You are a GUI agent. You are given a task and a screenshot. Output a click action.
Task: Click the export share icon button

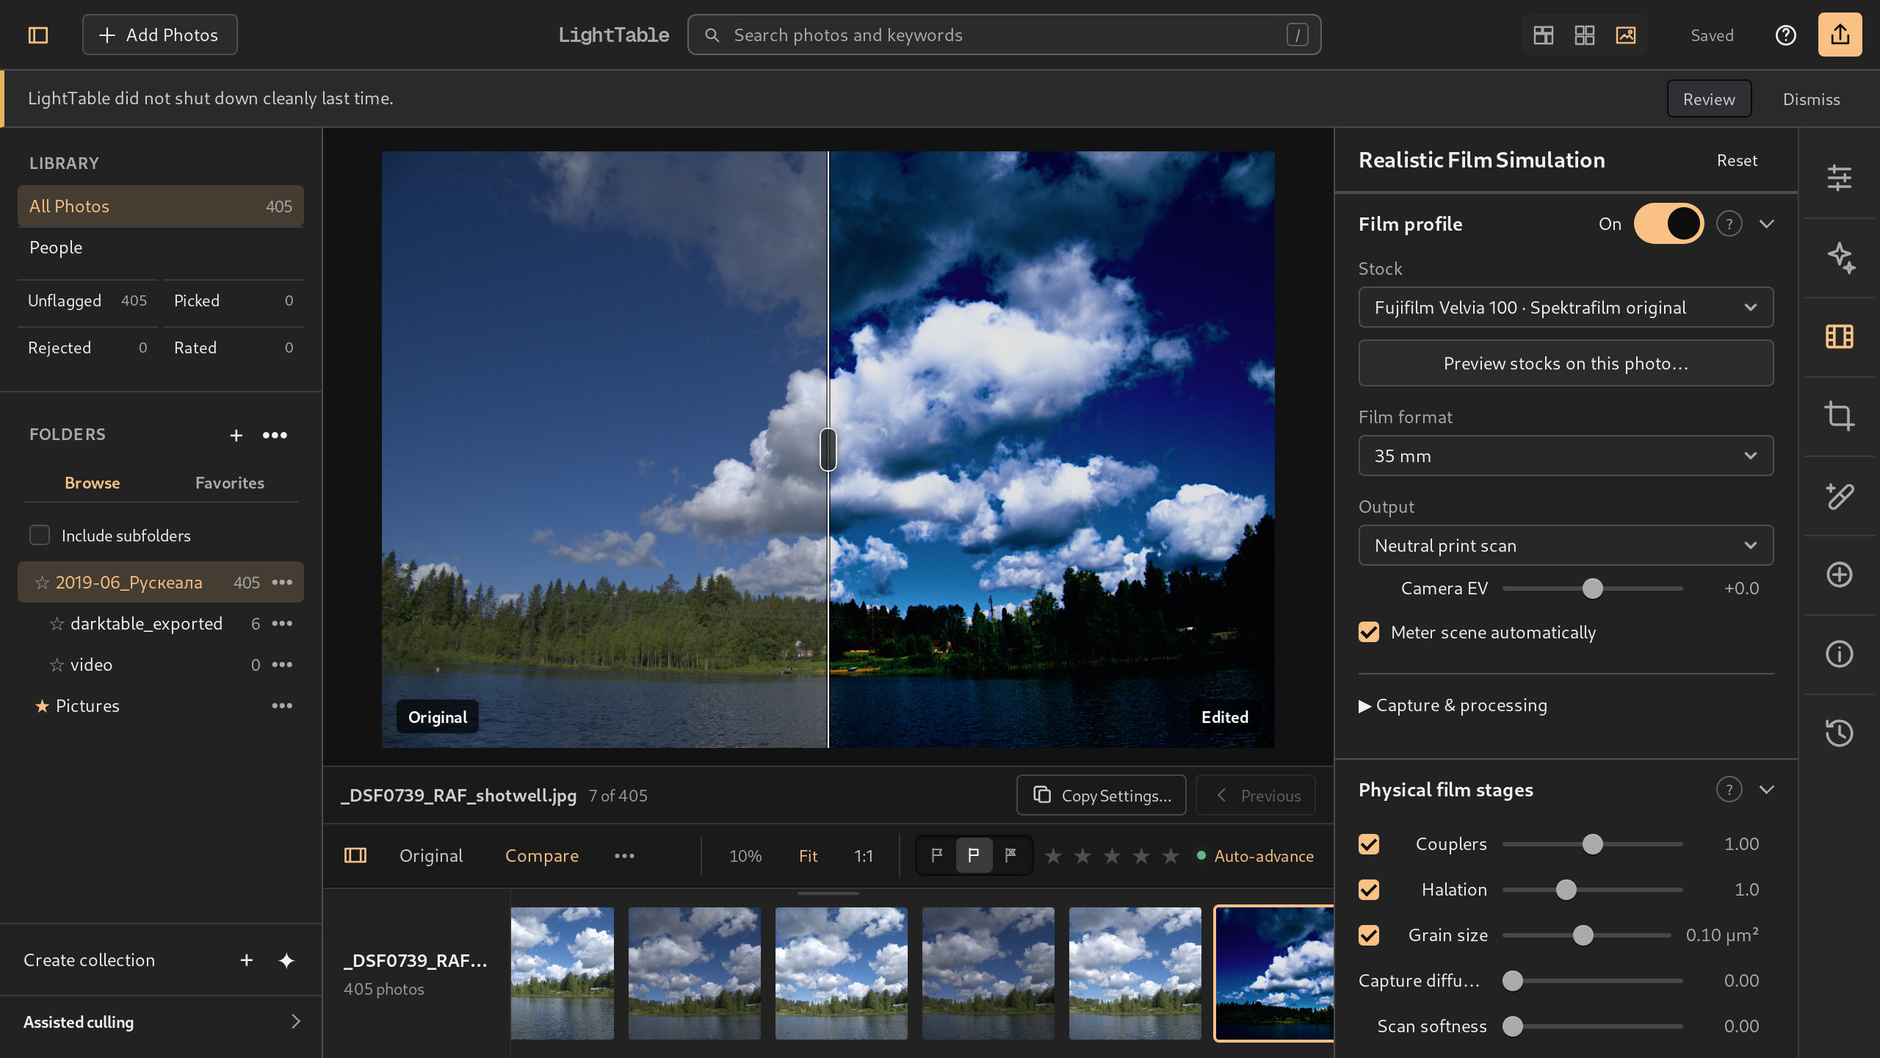pos(1840,35)
